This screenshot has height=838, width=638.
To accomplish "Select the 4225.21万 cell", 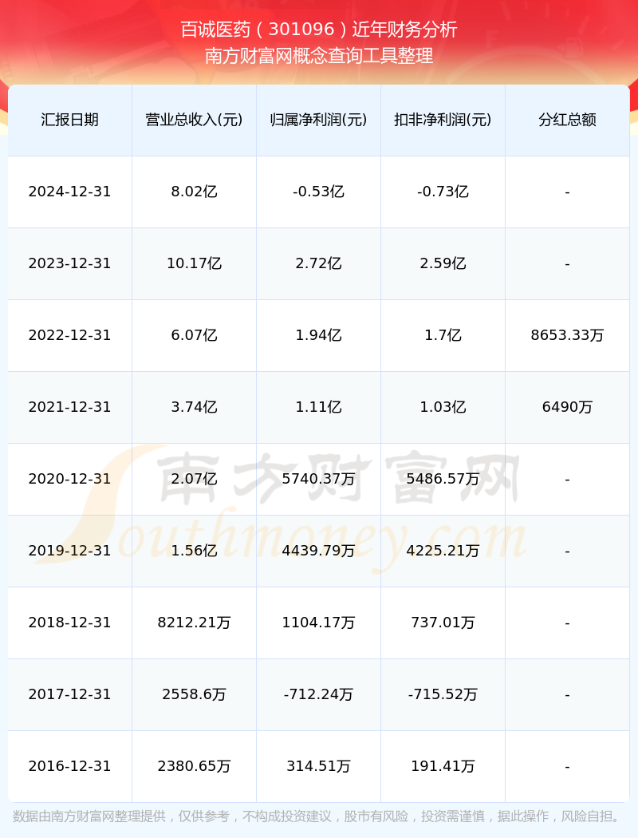I will coord(443,551).
